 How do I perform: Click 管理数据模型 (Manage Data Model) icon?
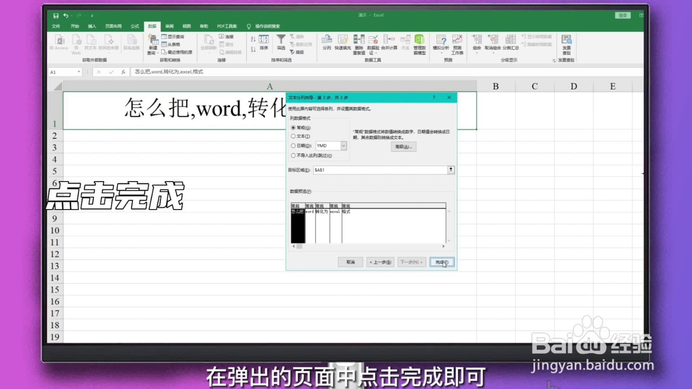(420, 39)
